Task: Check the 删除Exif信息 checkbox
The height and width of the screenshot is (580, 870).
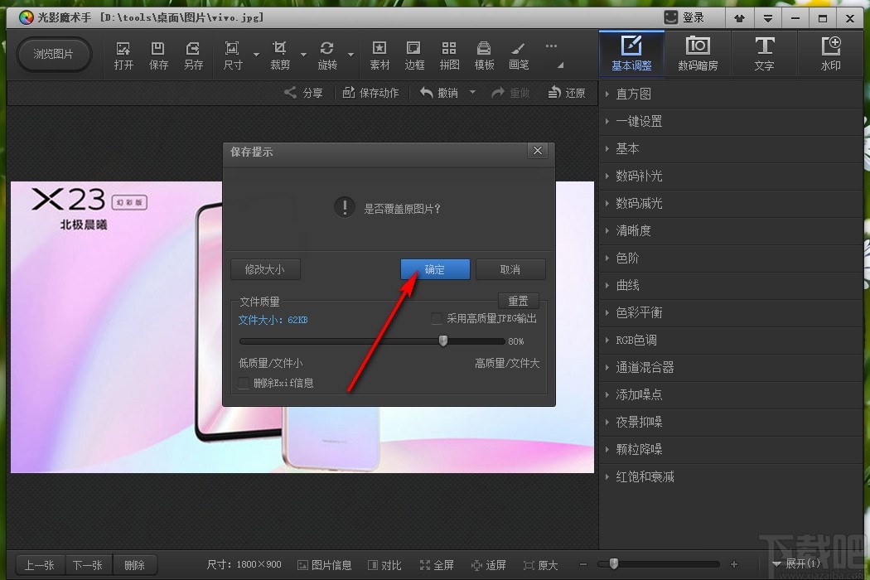Action: [x=244, y=383]
